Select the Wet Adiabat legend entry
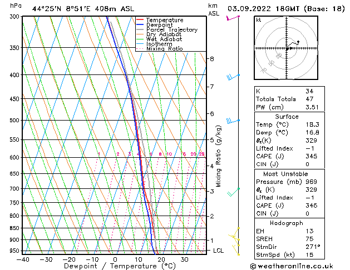 coord(164,39)
